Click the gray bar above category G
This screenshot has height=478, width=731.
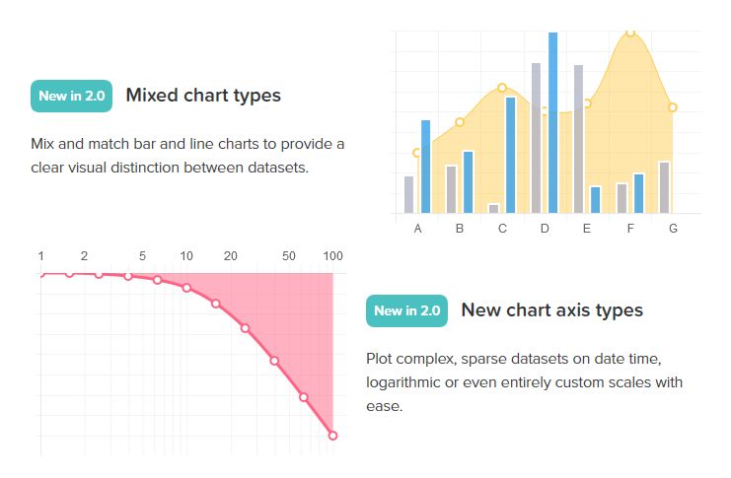(x=664, y=187)
